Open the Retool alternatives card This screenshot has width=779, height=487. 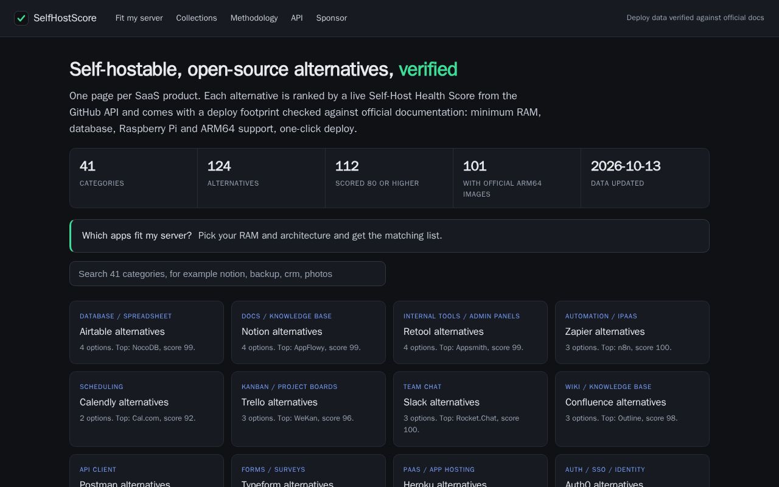pyautogui.click(x=470, y=332)
